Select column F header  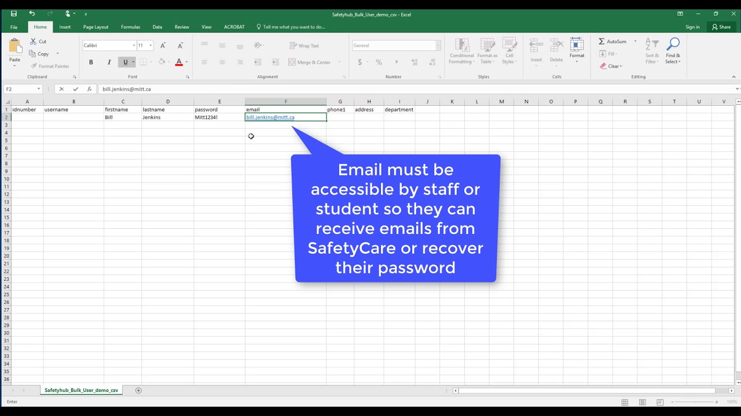click(x=285, y=102)
